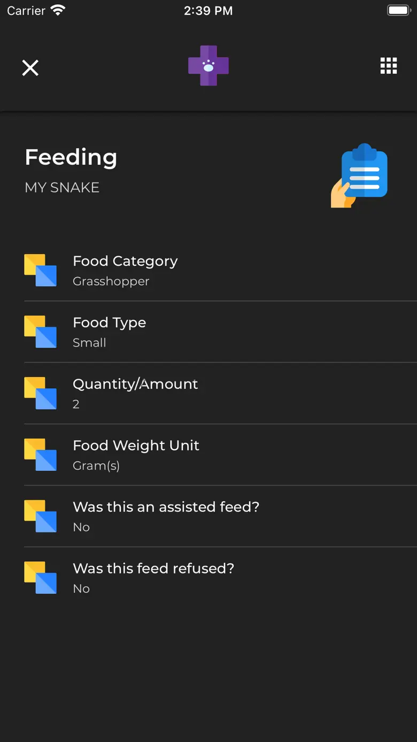Image resolution: width=417 pixels, height=742 pixels.
Task: Click the Quantity/Amount row icon
Action: point(41,393)
